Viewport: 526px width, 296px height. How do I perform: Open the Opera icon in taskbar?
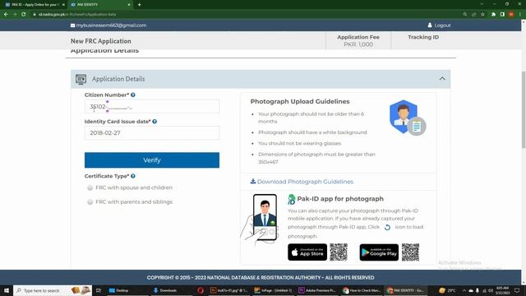(201, 290)
